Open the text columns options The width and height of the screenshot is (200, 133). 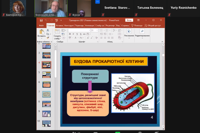tap(111, 34)
